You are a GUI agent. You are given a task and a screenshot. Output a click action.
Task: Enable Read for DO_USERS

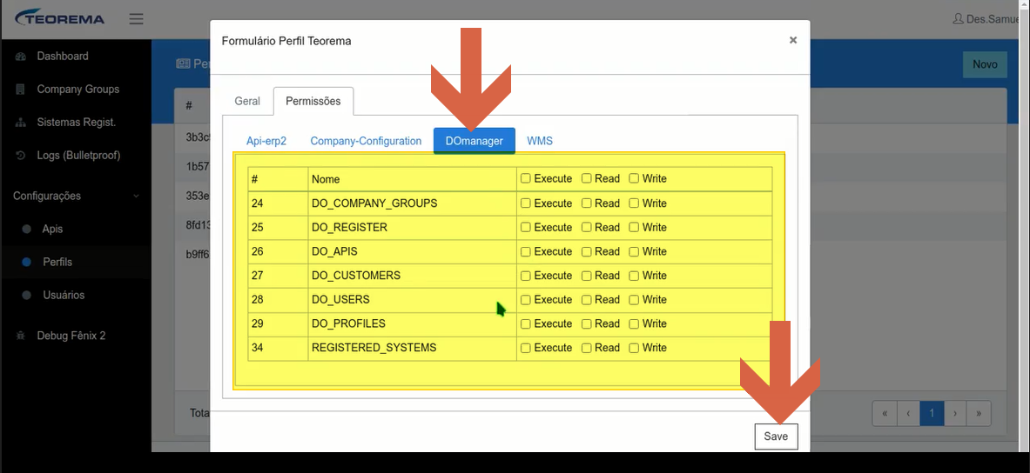click(586, 300)
